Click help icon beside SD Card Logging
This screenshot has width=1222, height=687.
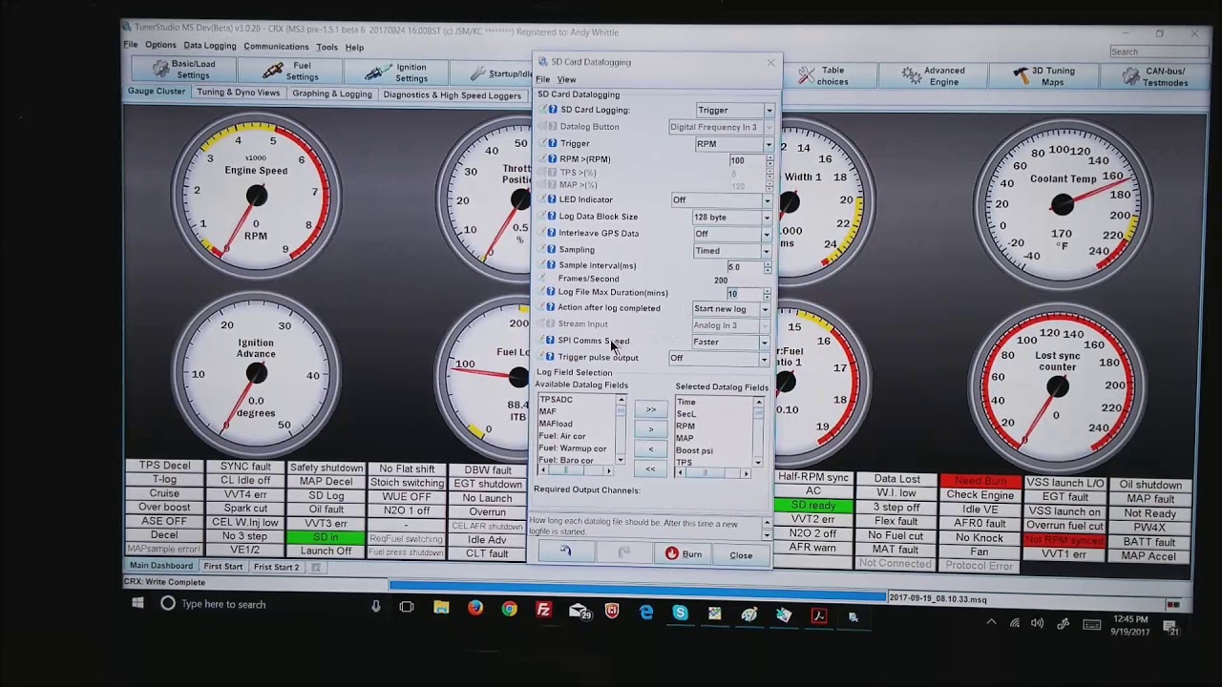(553, 110)
